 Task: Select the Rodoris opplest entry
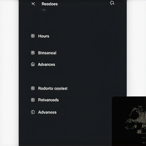53,88
